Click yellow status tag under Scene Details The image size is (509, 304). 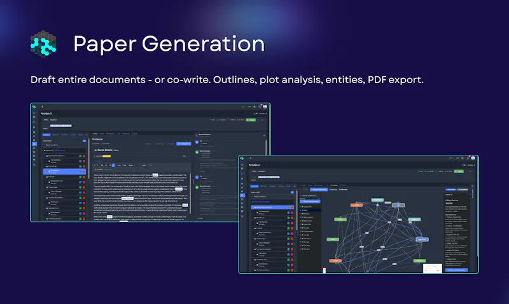pos(106,156)
